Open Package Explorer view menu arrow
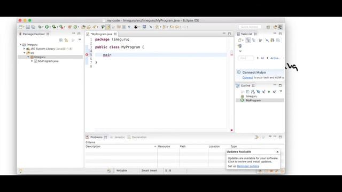Screen dimensions: 342x192 [x=80, y=39]
